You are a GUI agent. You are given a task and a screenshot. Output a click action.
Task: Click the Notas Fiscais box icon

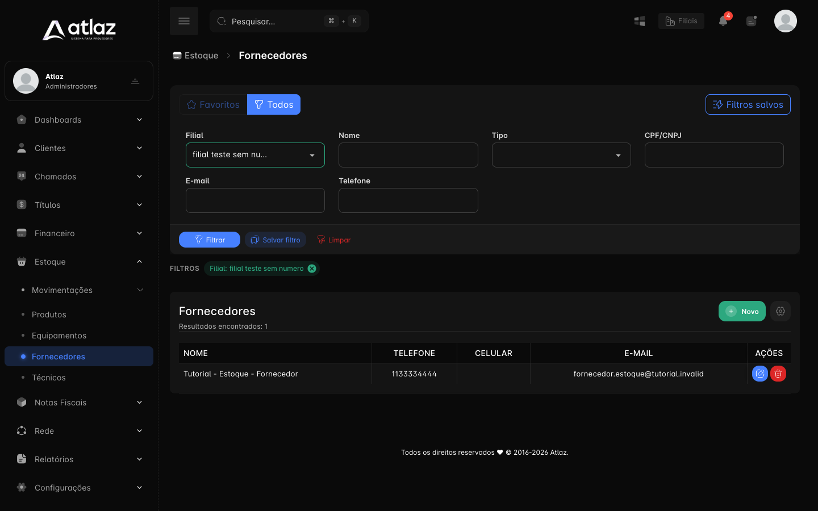(x=22, y=402)
